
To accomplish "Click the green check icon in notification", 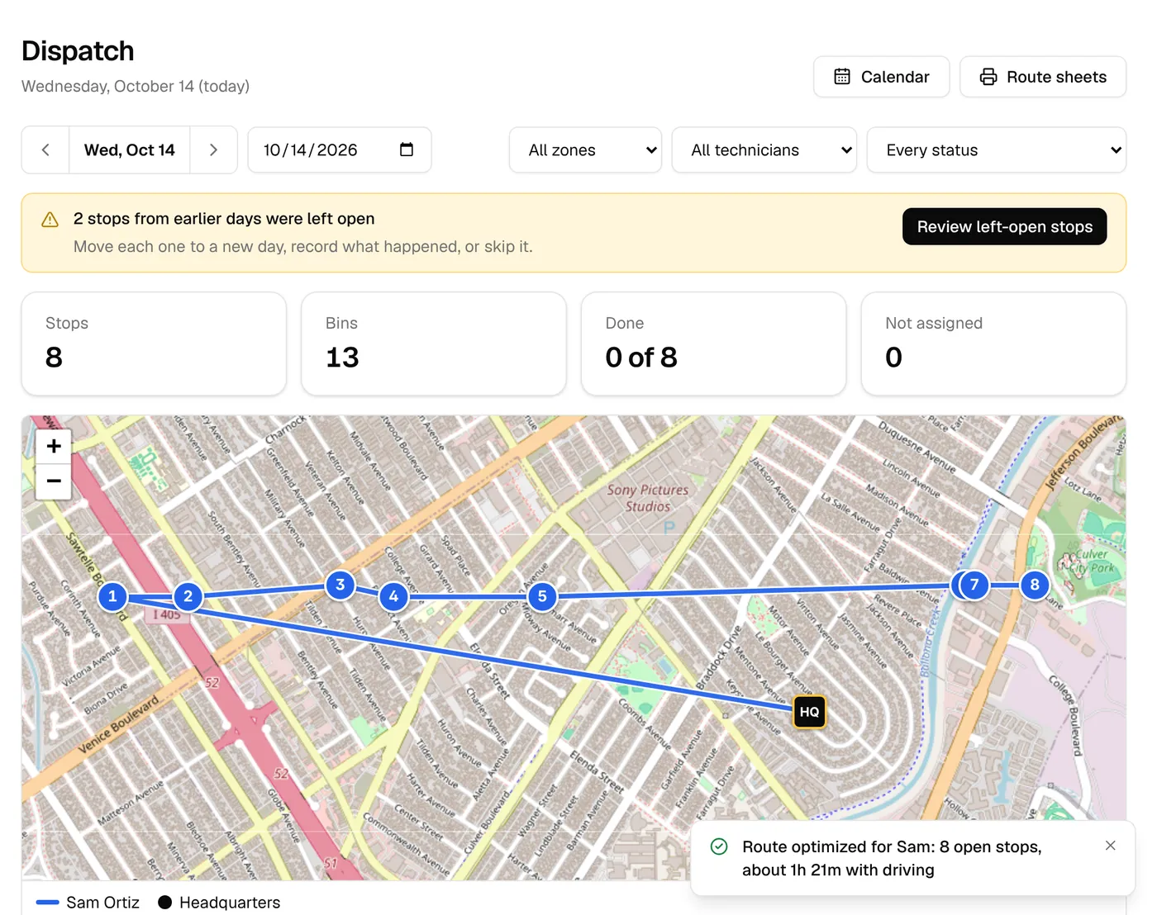I will [x=719, y=846].
